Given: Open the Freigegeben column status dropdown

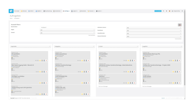Looking at the screenshot, I should [74, 46].
